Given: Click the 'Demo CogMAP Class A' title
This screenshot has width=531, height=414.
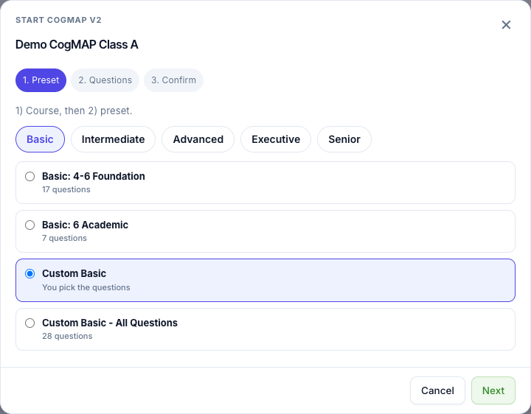Looking at the screenshot, I should click(x=77, y=45).
